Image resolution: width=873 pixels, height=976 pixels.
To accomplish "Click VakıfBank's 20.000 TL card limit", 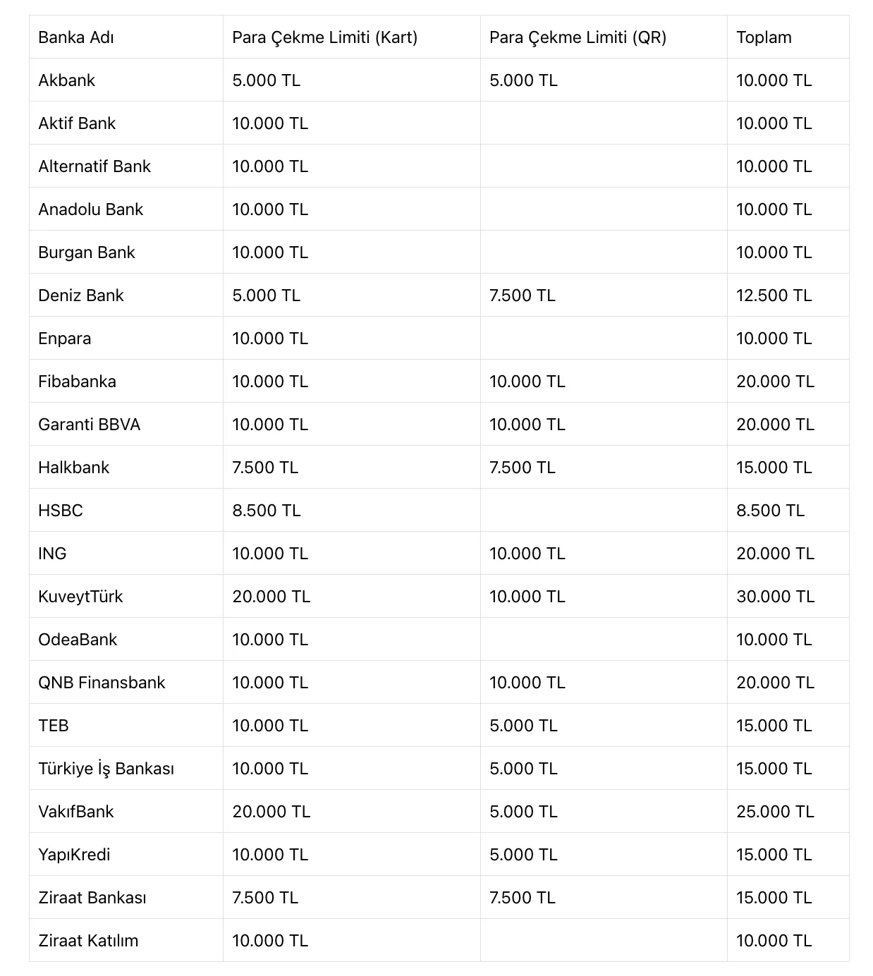I will click(x=271, y=812).
